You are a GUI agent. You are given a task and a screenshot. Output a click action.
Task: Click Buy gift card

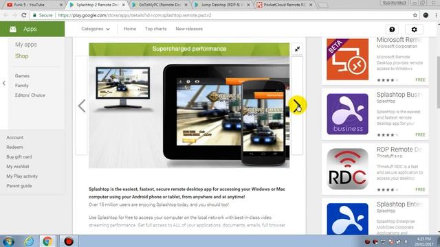[19, 157]
